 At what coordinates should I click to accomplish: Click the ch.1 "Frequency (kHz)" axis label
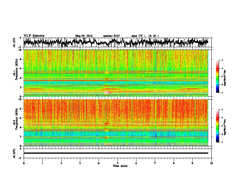(17, 70)
